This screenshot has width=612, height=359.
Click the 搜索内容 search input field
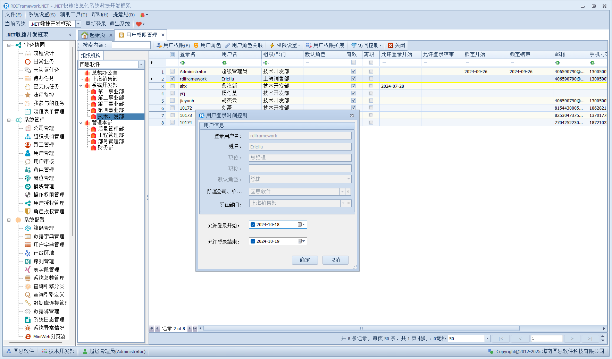[131, 45]
